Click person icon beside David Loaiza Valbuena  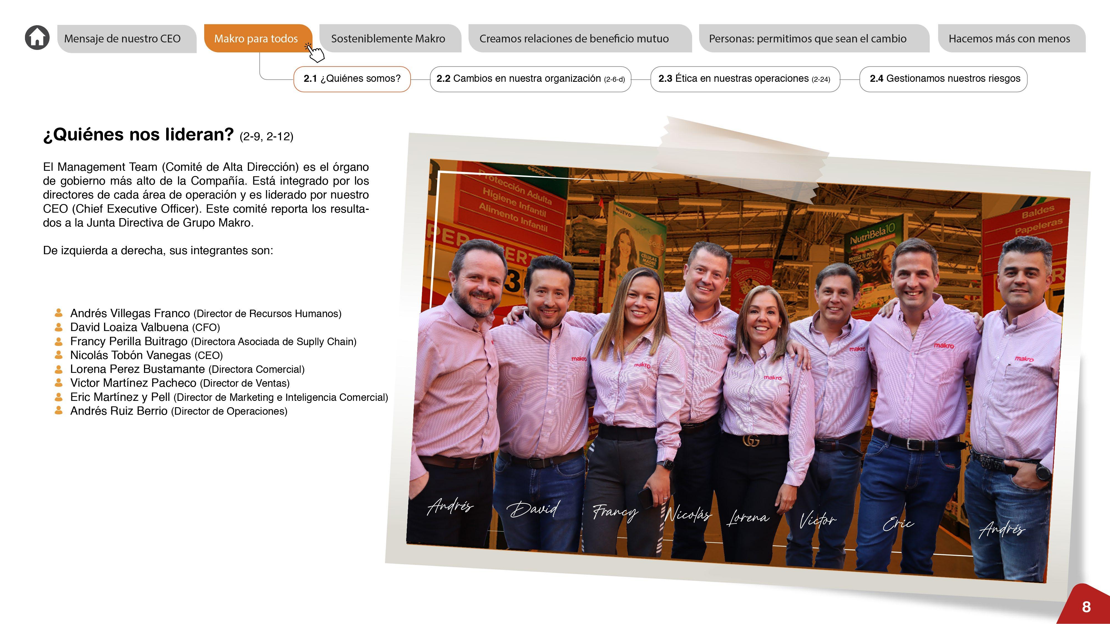[59, 327]
